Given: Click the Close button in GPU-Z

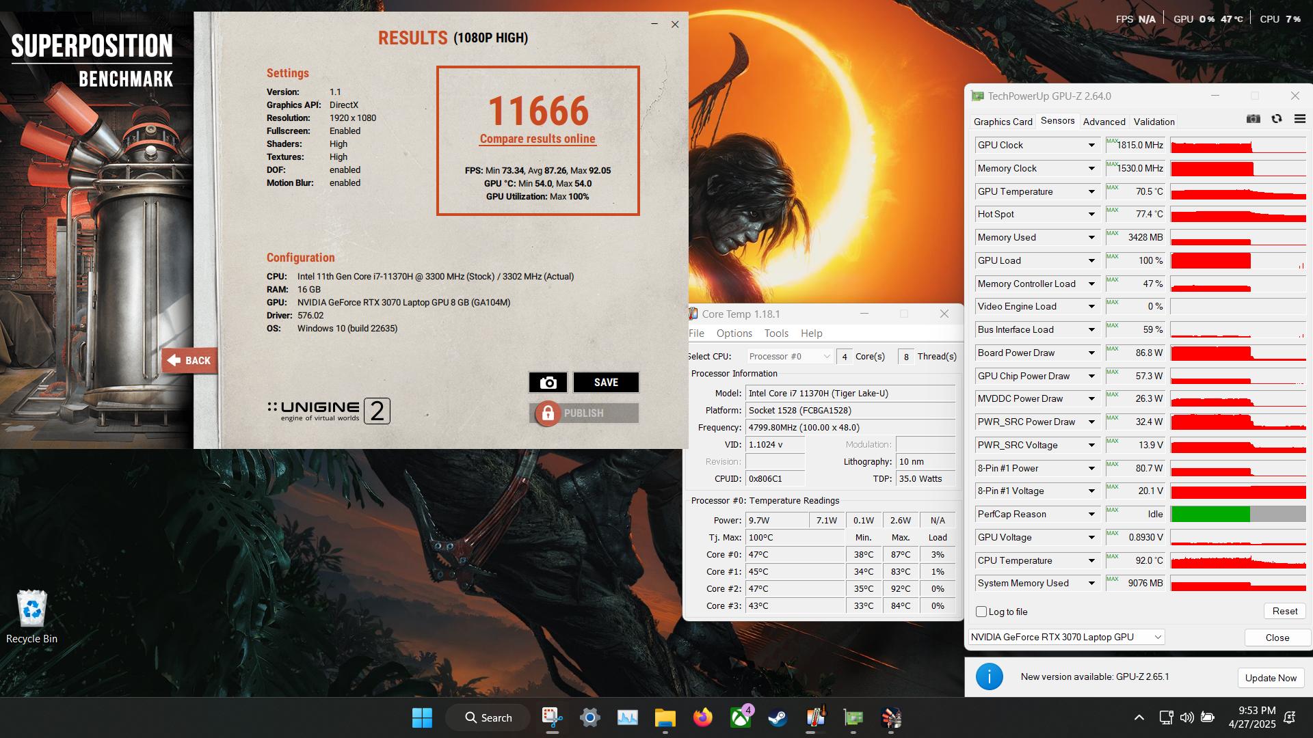Looking at the screenshot, I should point(1277,638).
